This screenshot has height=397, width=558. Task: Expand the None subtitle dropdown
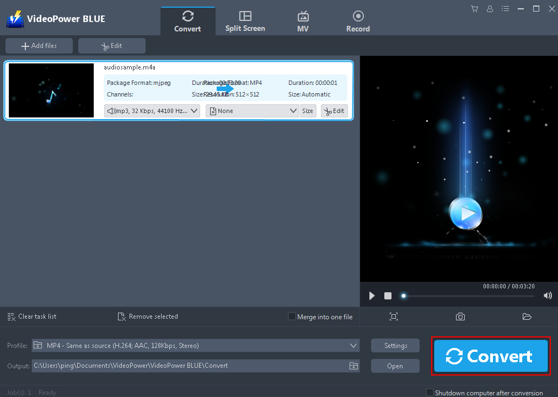[x=252, y=110]
